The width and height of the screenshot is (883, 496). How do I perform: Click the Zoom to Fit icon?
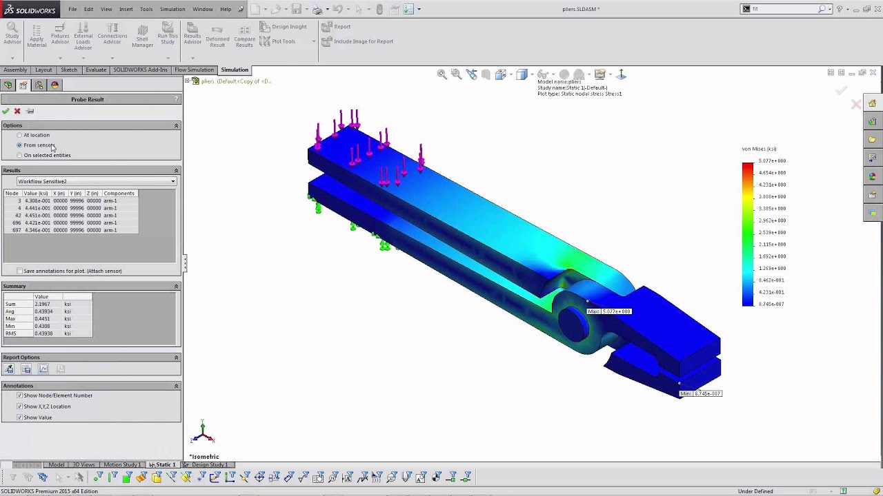(x=442, y=74)
